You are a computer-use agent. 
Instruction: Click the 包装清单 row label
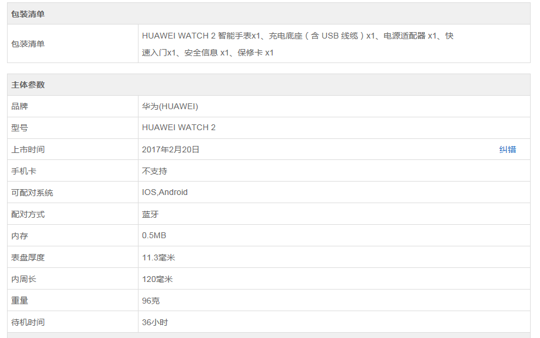click(x=28, y=44)
